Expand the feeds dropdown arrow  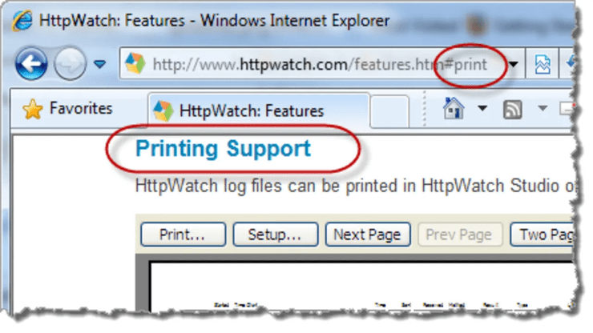coord(543,109)
